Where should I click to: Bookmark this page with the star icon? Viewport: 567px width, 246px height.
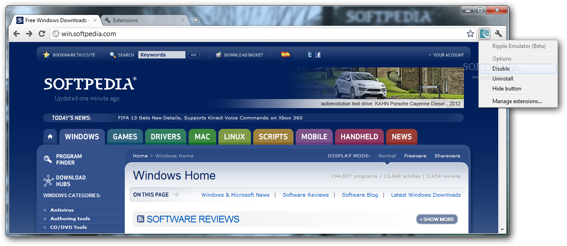click(x=470, y=33)
